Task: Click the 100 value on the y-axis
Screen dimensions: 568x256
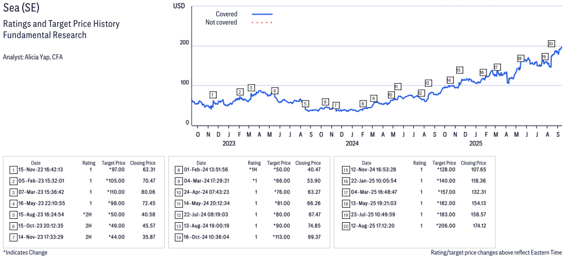Action: [x=185, y=83]
